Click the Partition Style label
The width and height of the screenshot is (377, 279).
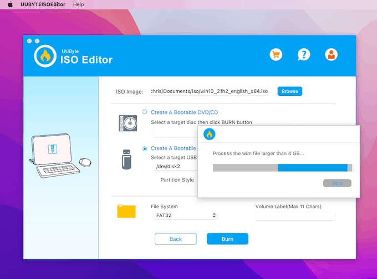coord(177,180)
